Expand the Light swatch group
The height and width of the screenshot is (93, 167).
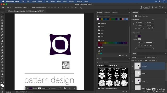pos(97,30)
